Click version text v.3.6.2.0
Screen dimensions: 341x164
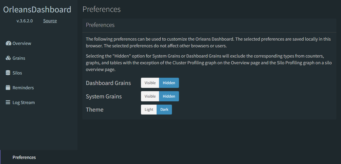pyautogui.click(x=25, y=21)
